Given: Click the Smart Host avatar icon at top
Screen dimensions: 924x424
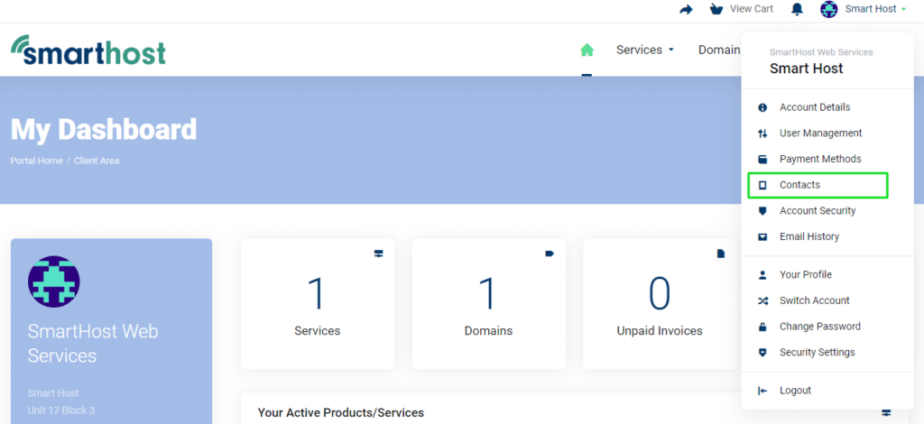Looking at the screenshot, I should [829, 9].
